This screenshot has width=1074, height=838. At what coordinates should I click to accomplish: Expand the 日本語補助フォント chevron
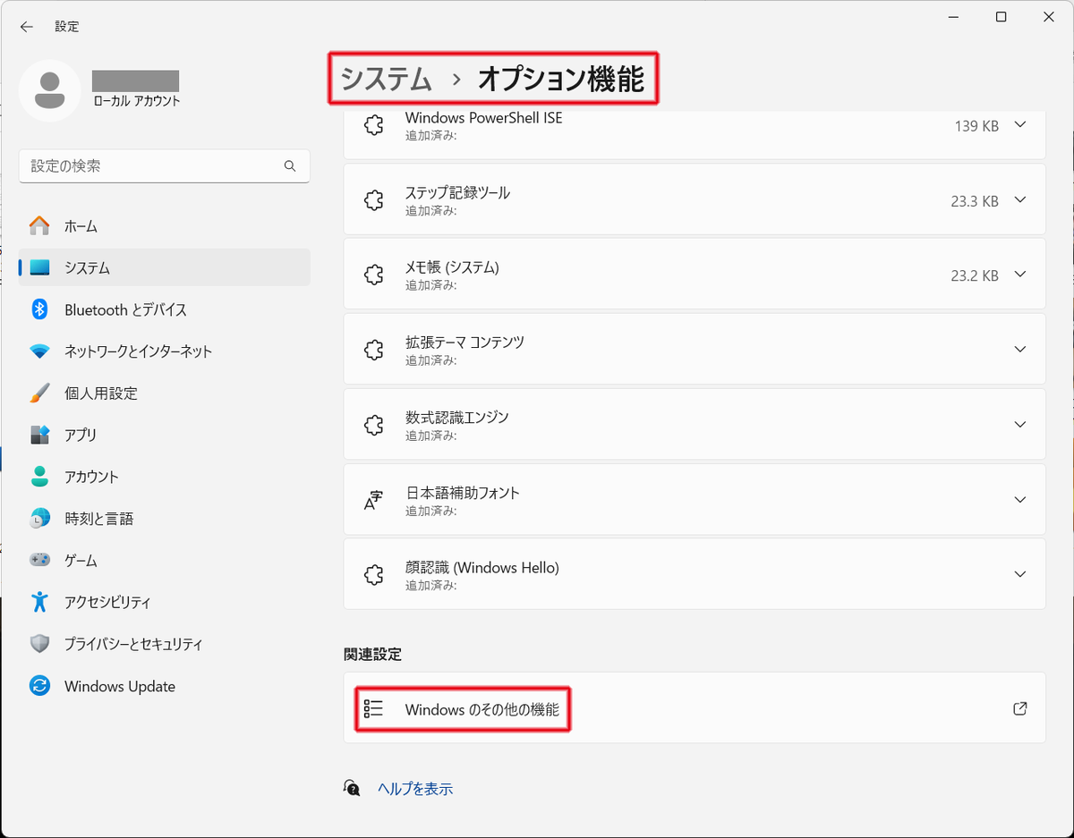point(1019,499)
